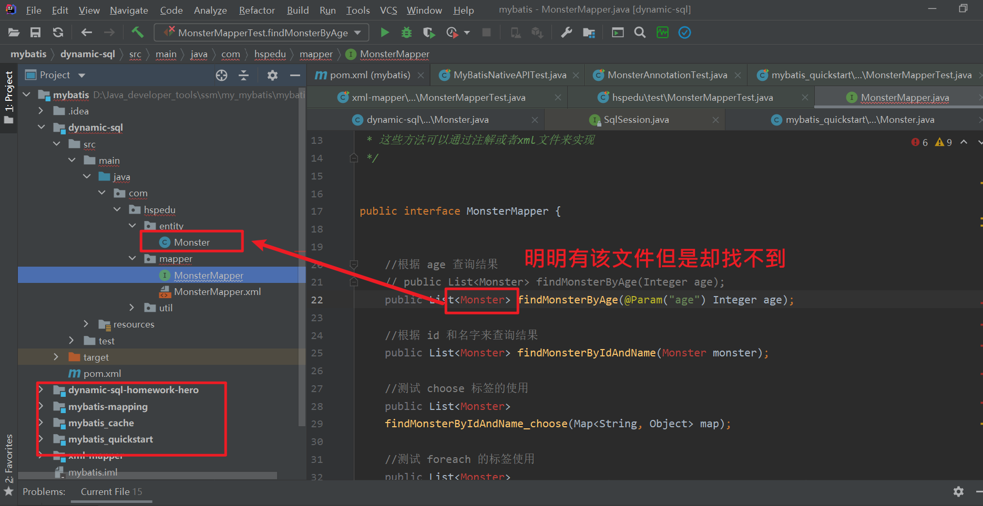983x506 pixels.
Task: Open the Refactor menu
Action: 257,10
